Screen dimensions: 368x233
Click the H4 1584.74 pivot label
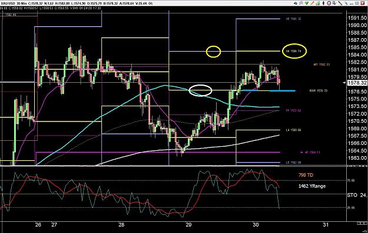click(293, 51)
